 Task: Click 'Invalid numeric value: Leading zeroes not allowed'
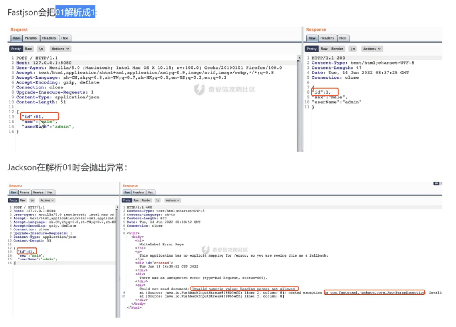click(x=243, y=289)
